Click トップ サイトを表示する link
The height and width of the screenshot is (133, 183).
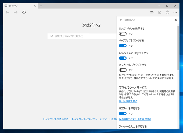pos(56,119)
